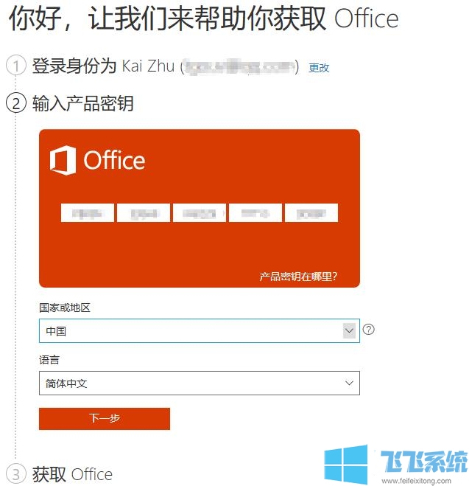Select the fifth product key box
Image resolution: width=469 pixels, height=486 pixels.
311,213
